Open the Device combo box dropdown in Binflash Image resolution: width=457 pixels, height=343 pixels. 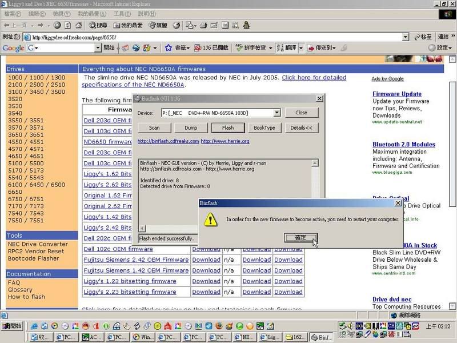[277, 113]
